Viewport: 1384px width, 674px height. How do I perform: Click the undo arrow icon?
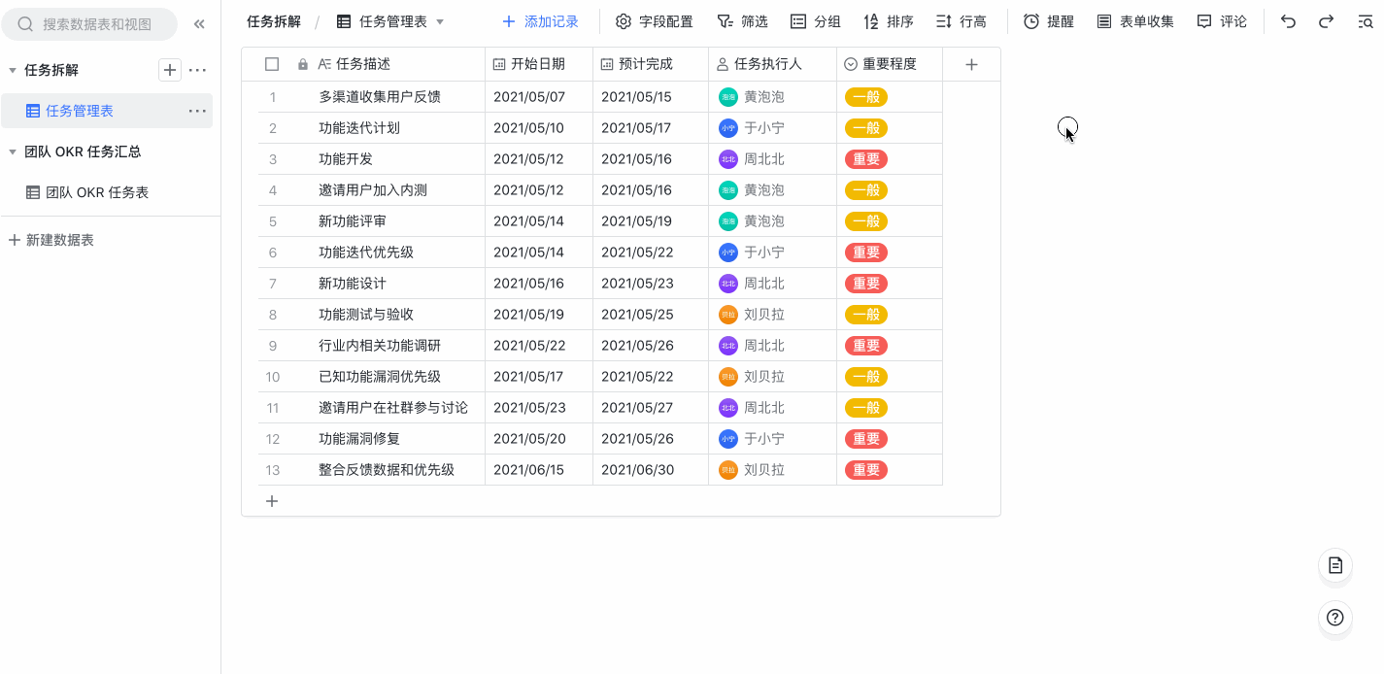[1288, 21]
